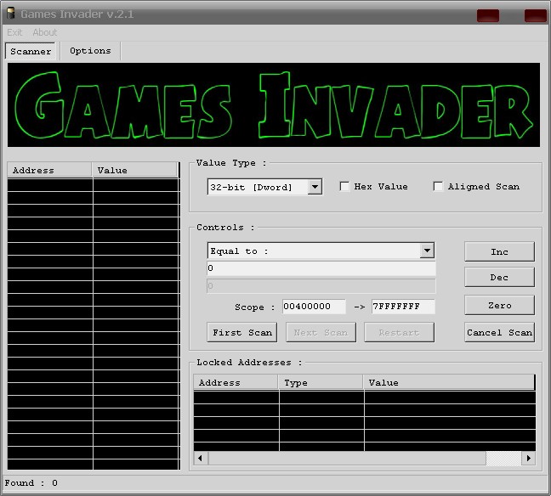Click the 'Found : 0' status text
This screenshot has width=551, height=496.
[x=31, y=483]
